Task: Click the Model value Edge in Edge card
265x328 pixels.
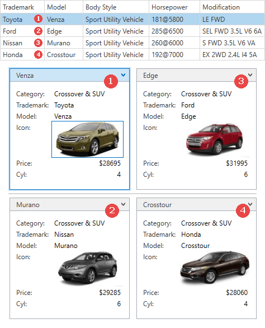Action: [x=188, y=116]
